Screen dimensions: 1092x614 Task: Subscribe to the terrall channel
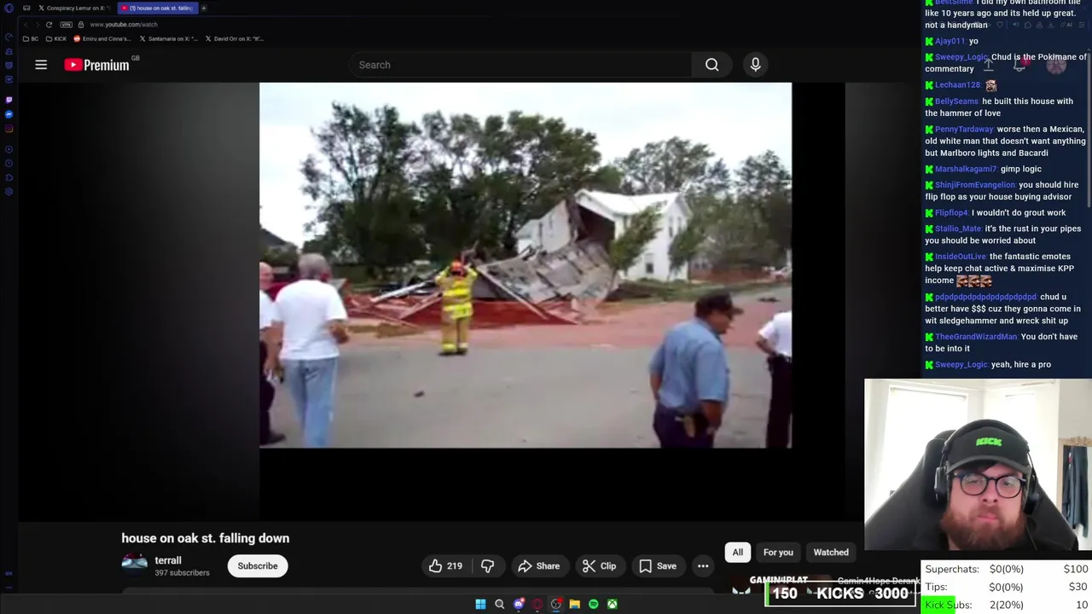tap(258, 566)
